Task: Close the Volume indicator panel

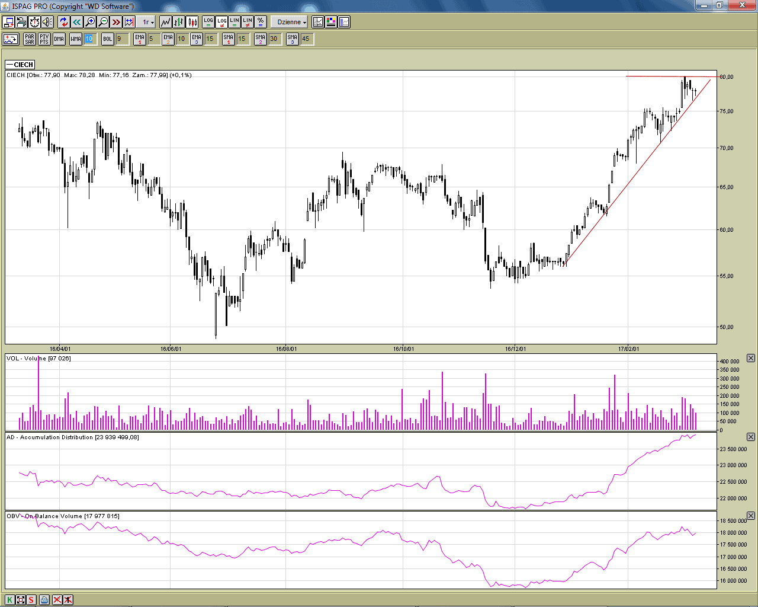Action: click(x=750, y=358)
